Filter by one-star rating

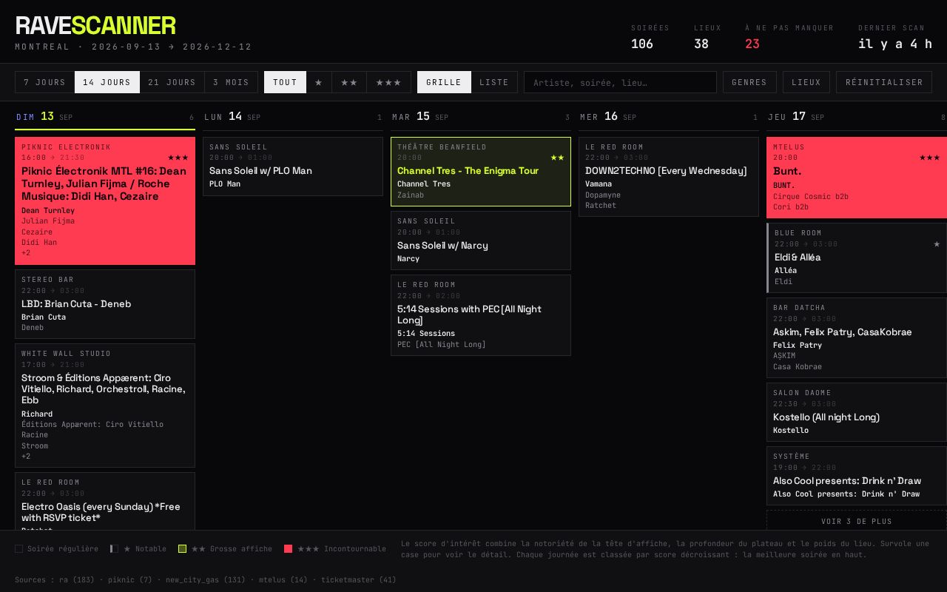(319, 82)
